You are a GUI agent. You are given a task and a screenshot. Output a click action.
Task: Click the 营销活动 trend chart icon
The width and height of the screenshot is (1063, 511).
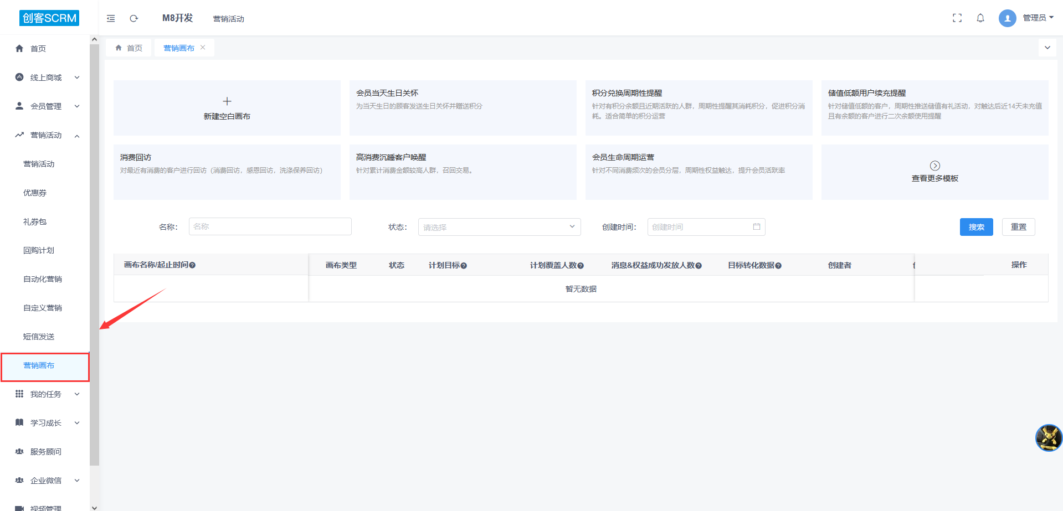tap(19, 135)
